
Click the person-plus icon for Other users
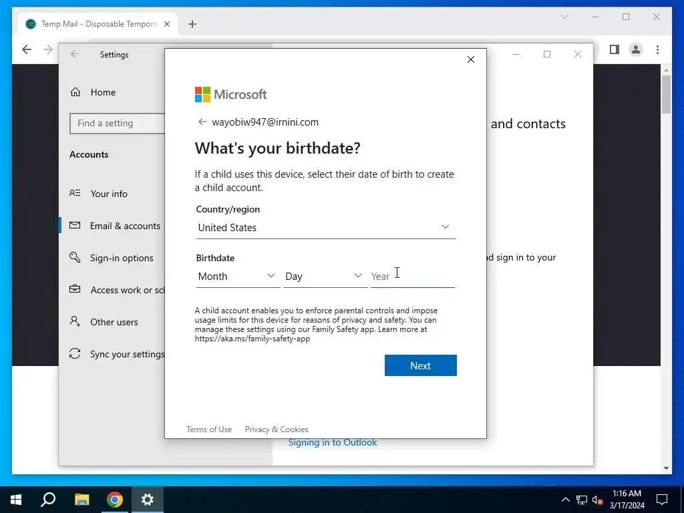[x=75, y=321]
